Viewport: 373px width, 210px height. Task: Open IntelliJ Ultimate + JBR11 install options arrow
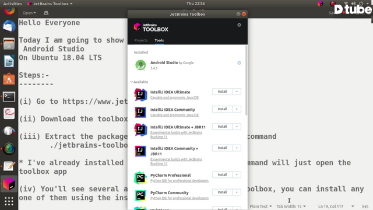[237, 127]
